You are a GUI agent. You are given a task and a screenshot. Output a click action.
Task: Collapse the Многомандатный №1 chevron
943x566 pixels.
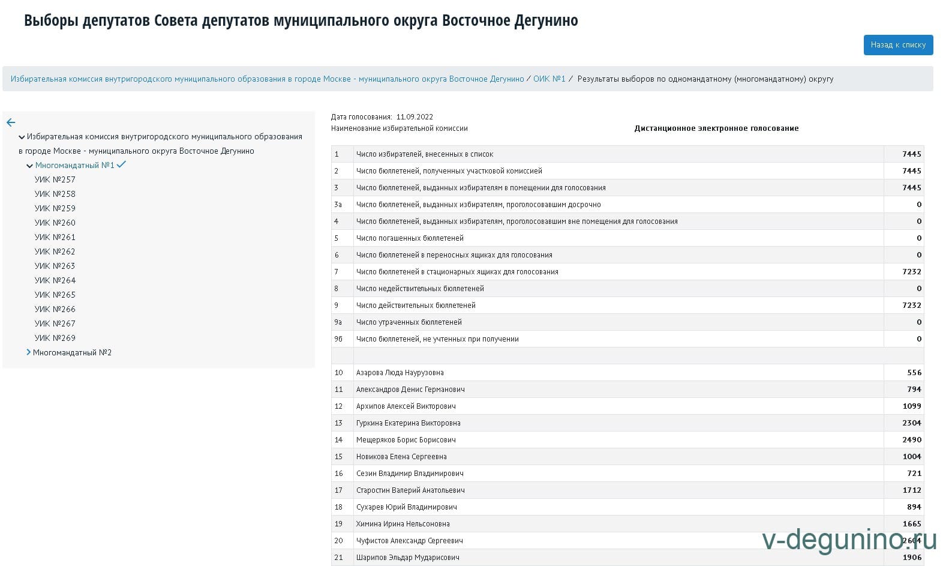[x=29, y=166]
